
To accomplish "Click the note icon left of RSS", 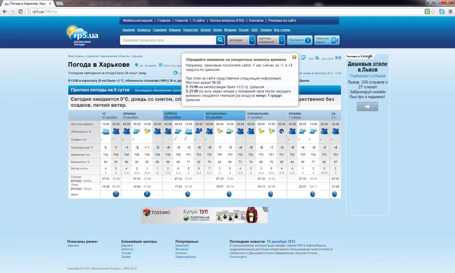I will point(304,58).
